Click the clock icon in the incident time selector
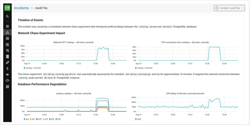This screenshot has width=250, height=125. tap(217, 8)
